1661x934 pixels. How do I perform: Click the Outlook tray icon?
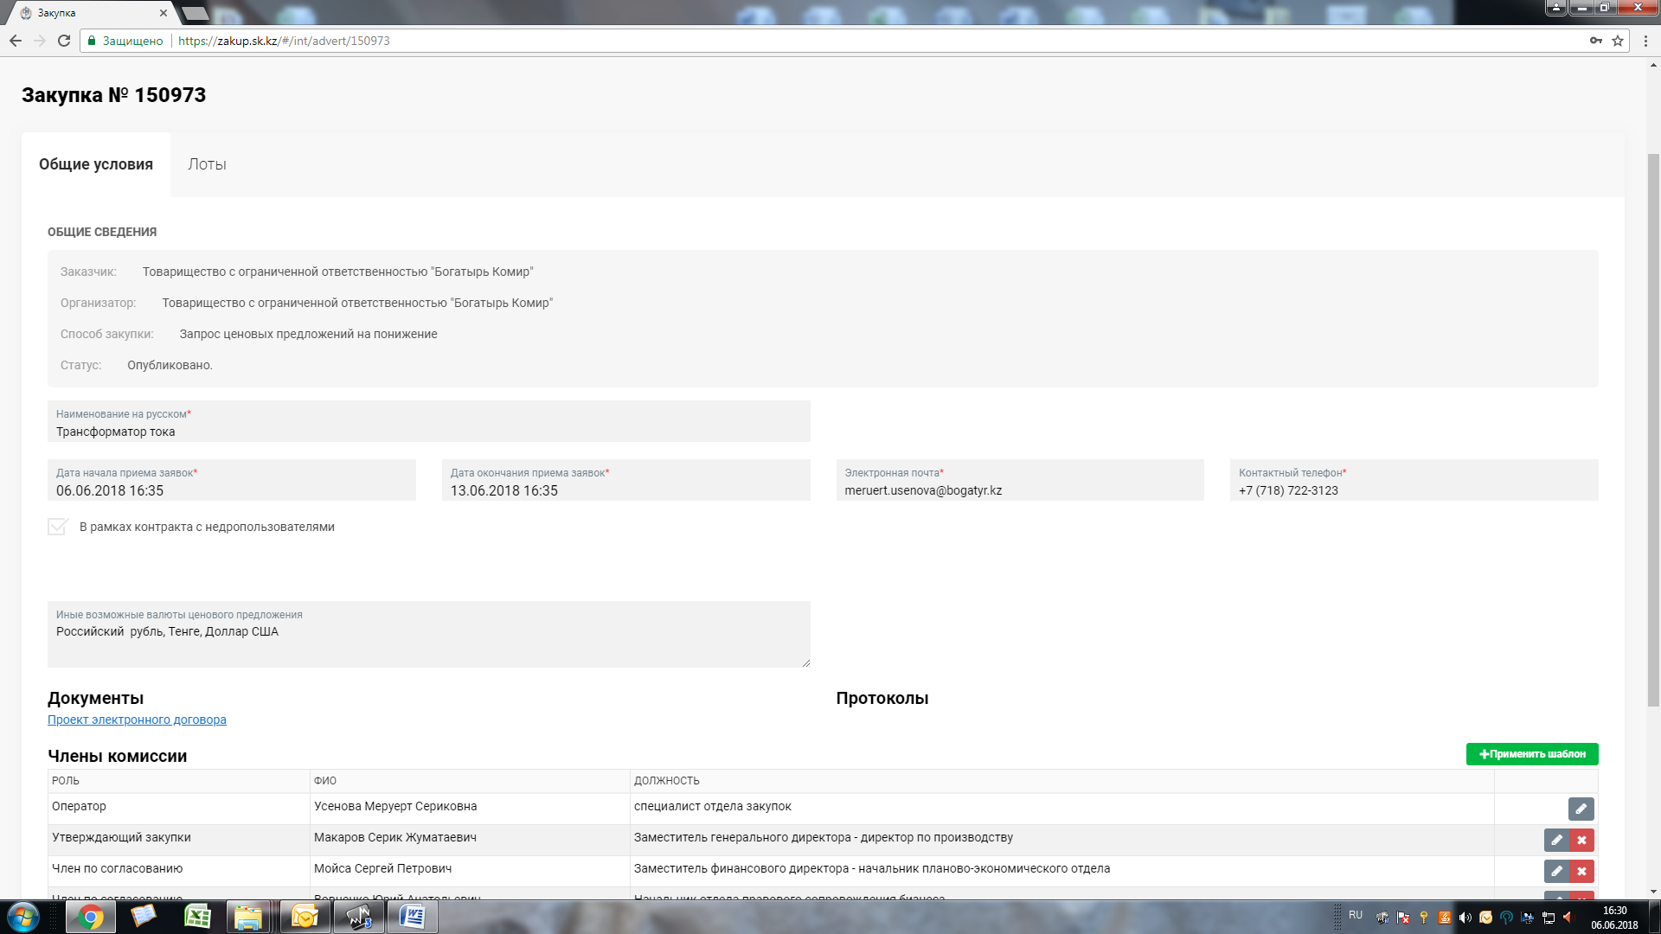(1486, 918)
